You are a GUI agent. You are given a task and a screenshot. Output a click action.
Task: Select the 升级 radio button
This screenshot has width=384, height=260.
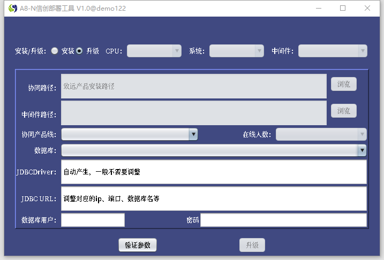point(79,51)
